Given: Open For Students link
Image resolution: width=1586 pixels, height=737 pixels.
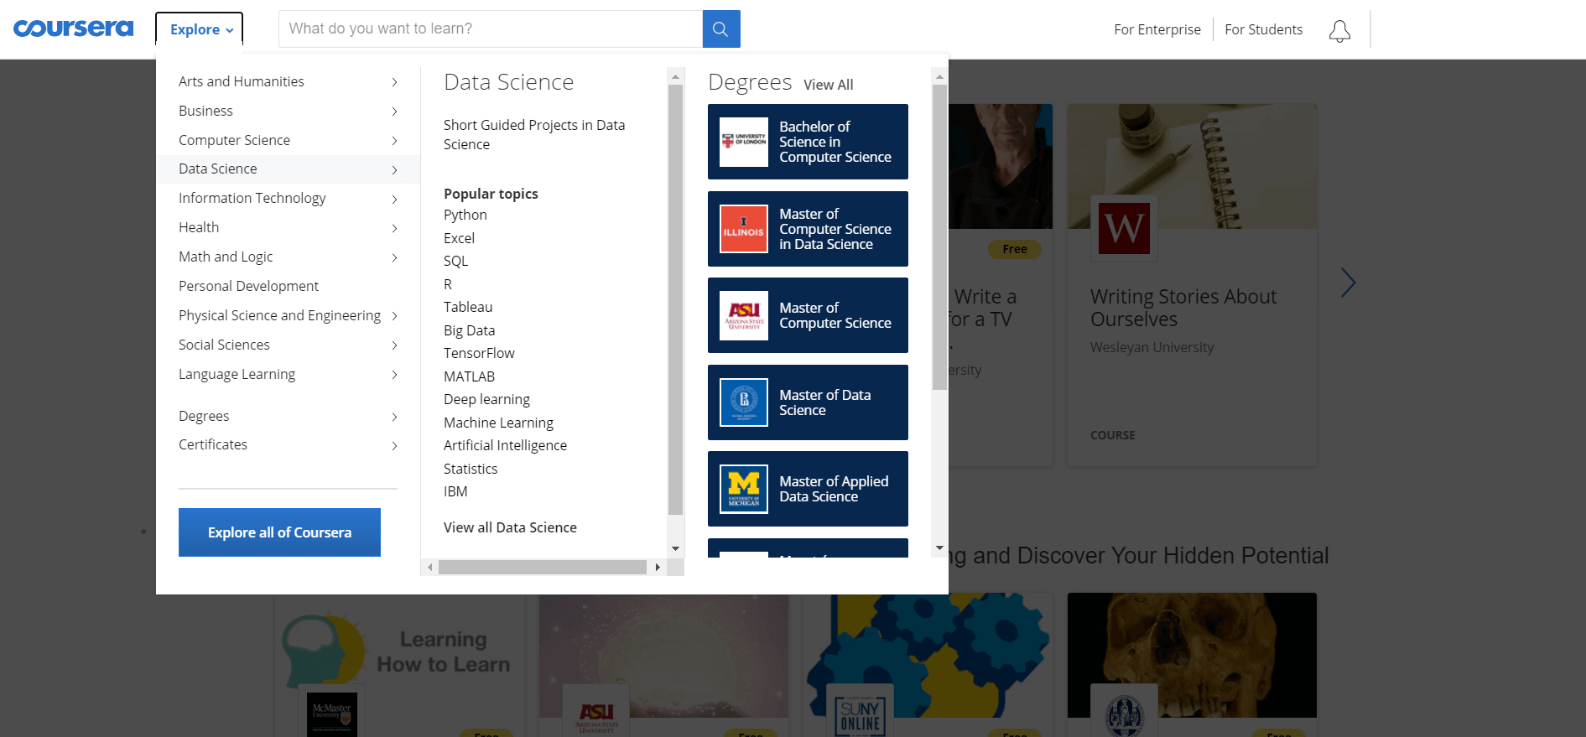Looking at the screenshot, I should (1263, 29).
